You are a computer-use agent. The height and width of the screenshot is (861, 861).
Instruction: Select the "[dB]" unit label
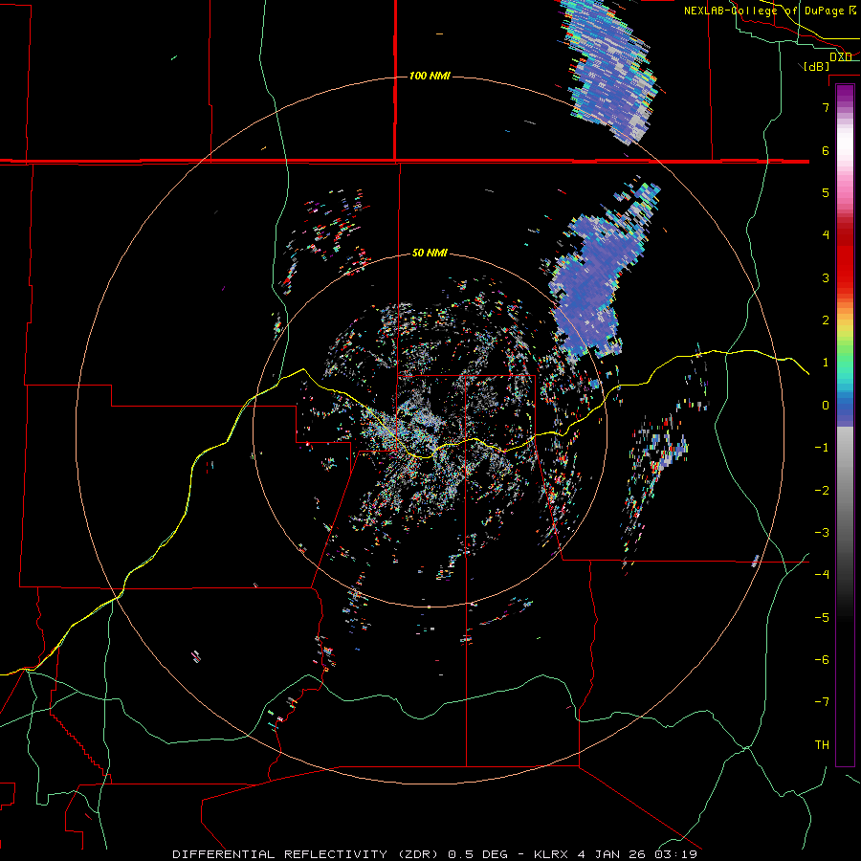[817, 66]
